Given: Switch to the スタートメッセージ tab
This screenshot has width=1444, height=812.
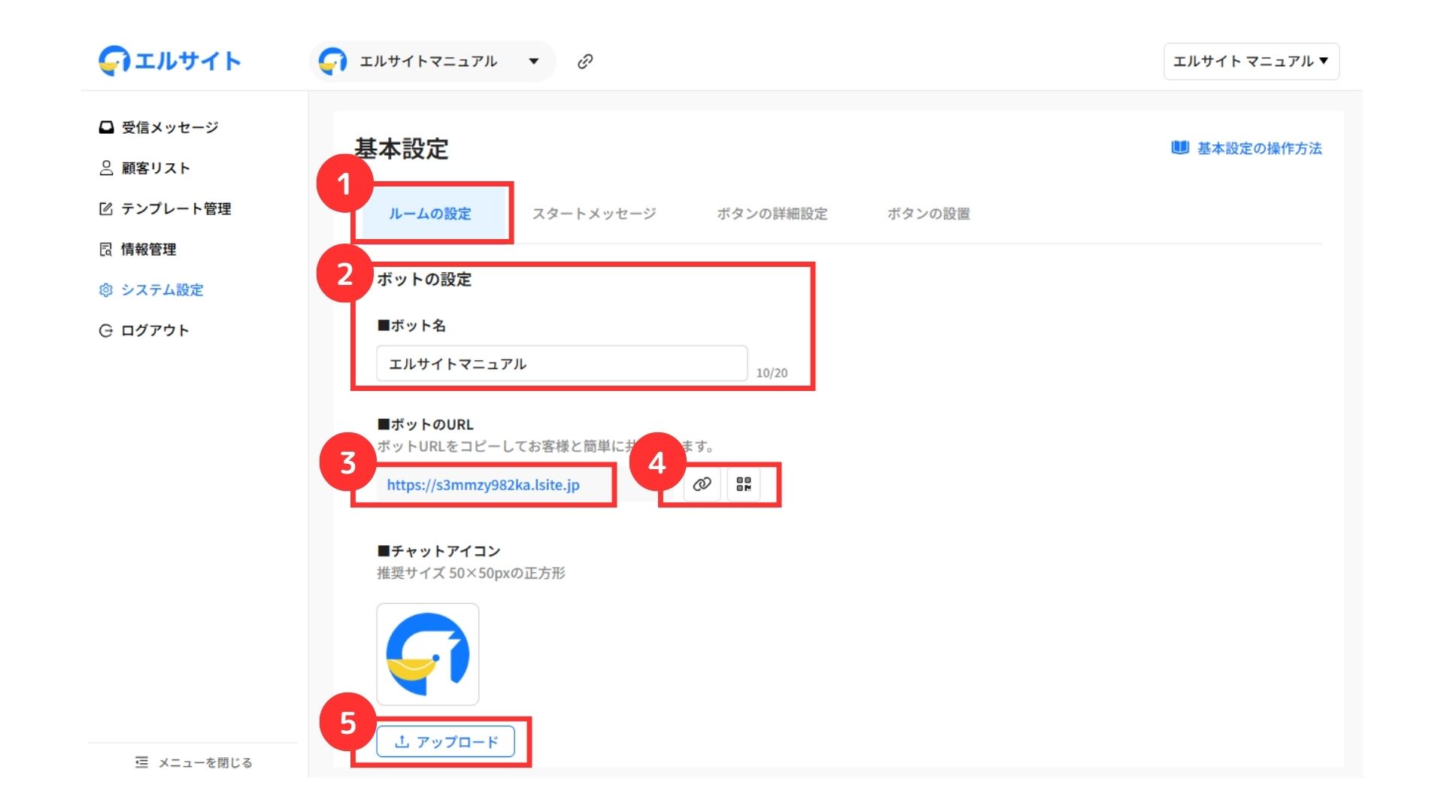Looking at the screenshot, I should (x=593, y=214).
